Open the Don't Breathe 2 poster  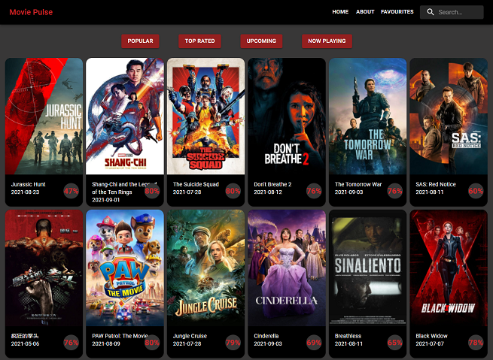(x=287, y=116)
